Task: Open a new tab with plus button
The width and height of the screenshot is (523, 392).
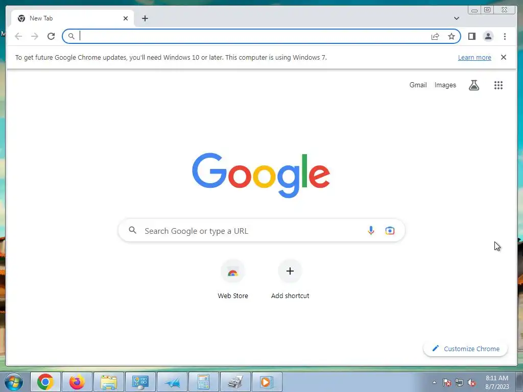Action: tap(145, 18)
